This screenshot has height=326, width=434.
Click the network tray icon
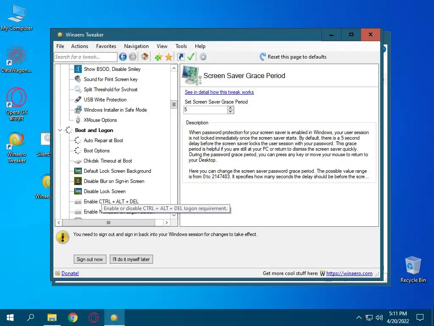click(x=369, y=318)
